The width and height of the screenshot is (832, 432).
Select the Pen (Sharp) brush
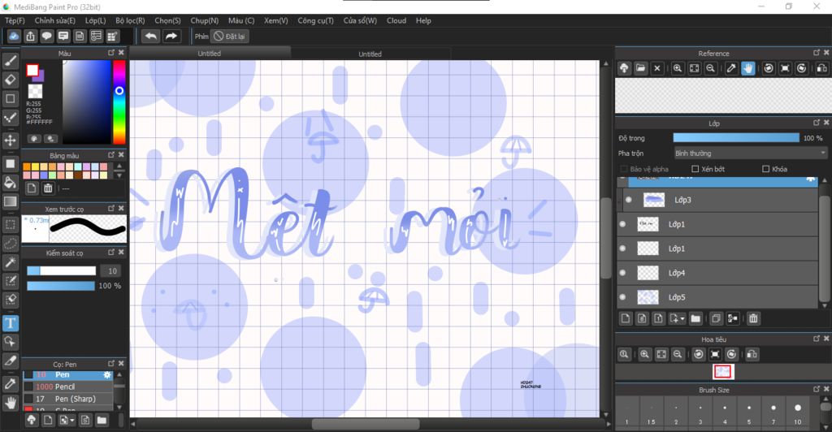68,399
